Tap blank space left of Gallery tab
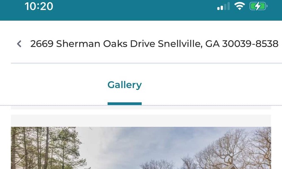Screen dimensions: 282x169 pos(54,85)
